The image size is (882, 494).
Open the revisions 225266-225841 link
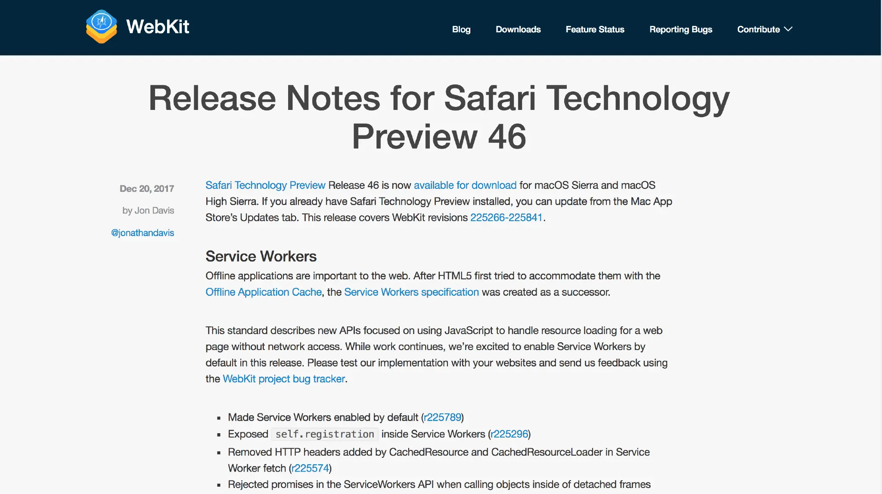(506, 218)
